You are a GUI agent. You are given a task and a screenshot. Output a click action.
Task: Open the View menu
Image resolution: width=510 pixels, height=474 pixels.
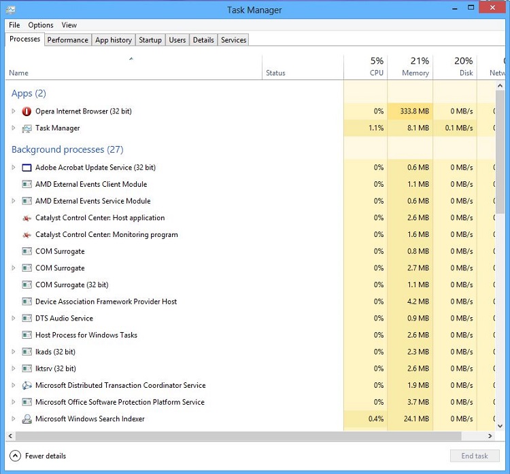[69, 25]
